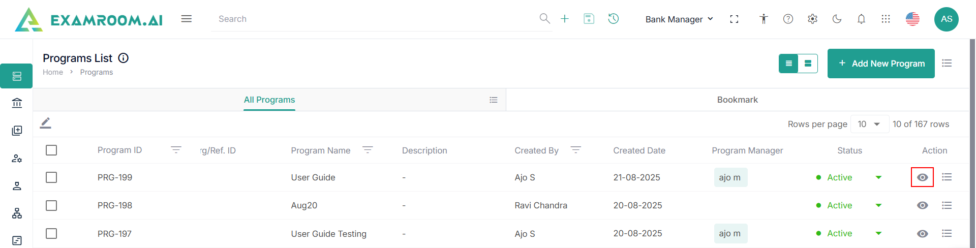Expand the Active status dropdown for PRG-198

click(x=878, y=205)
